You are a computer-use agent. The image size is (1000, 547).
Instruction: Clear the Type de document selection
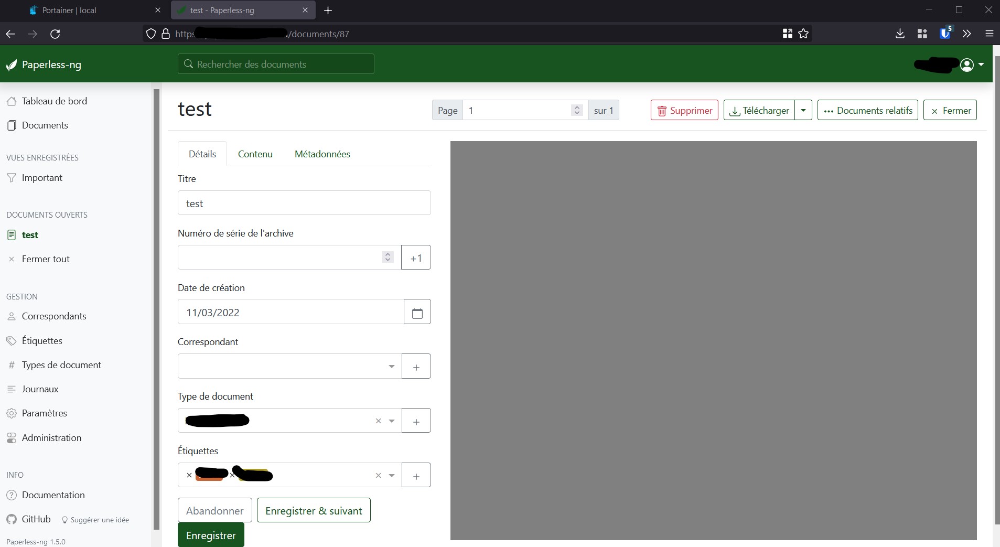378,421
